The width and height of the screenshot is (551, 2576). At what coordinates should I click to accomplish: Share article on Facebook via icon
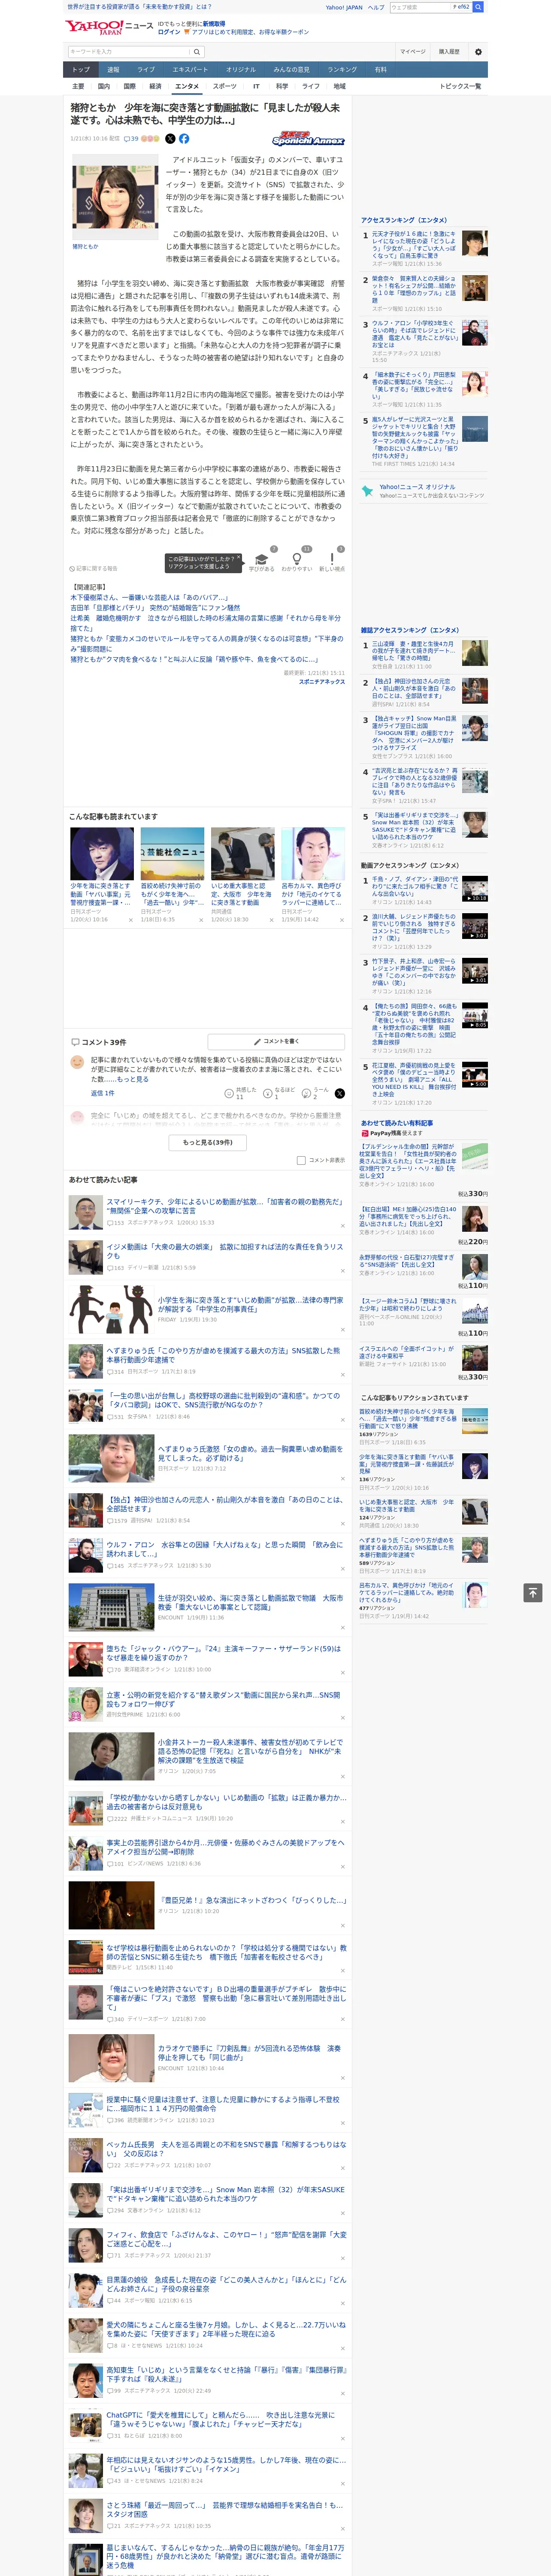tap(184, 139)
